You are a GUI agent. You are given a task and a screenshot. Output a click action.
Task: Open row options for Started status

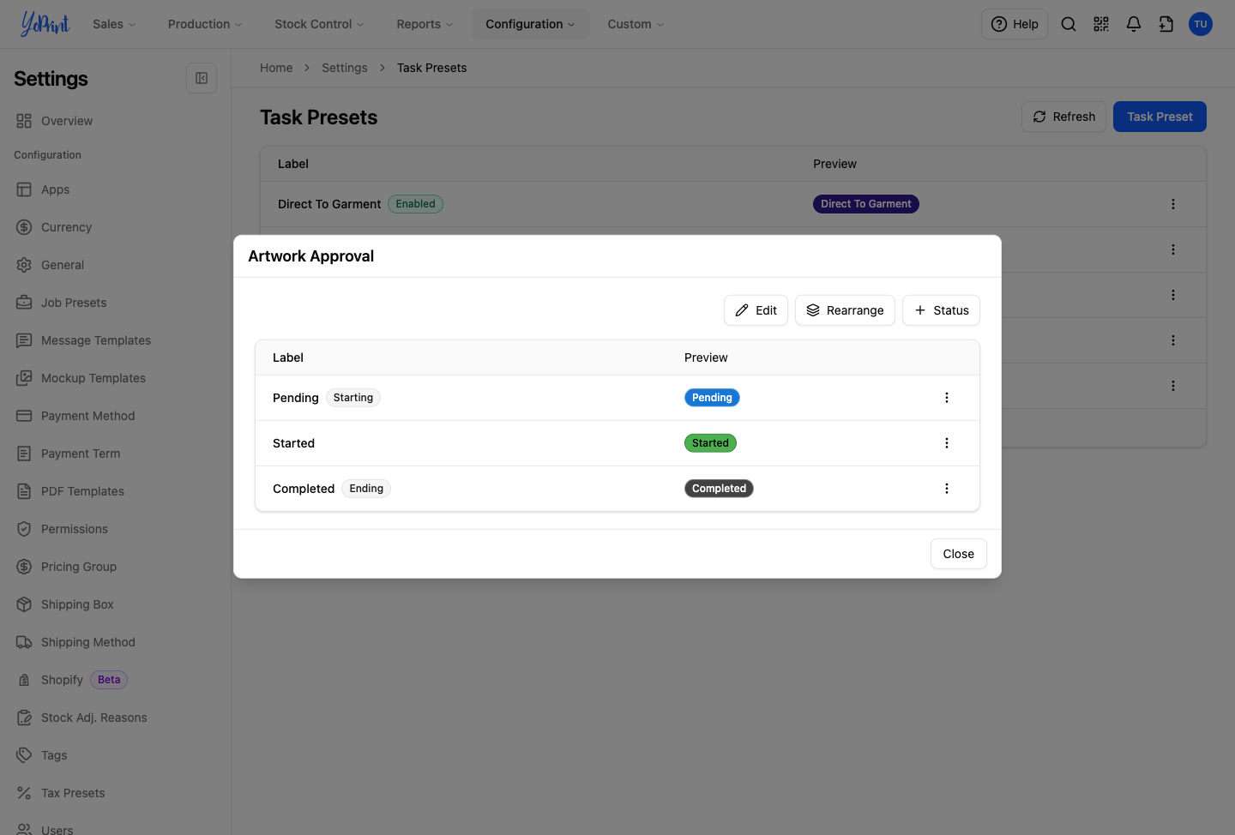[x=947, y=443]
